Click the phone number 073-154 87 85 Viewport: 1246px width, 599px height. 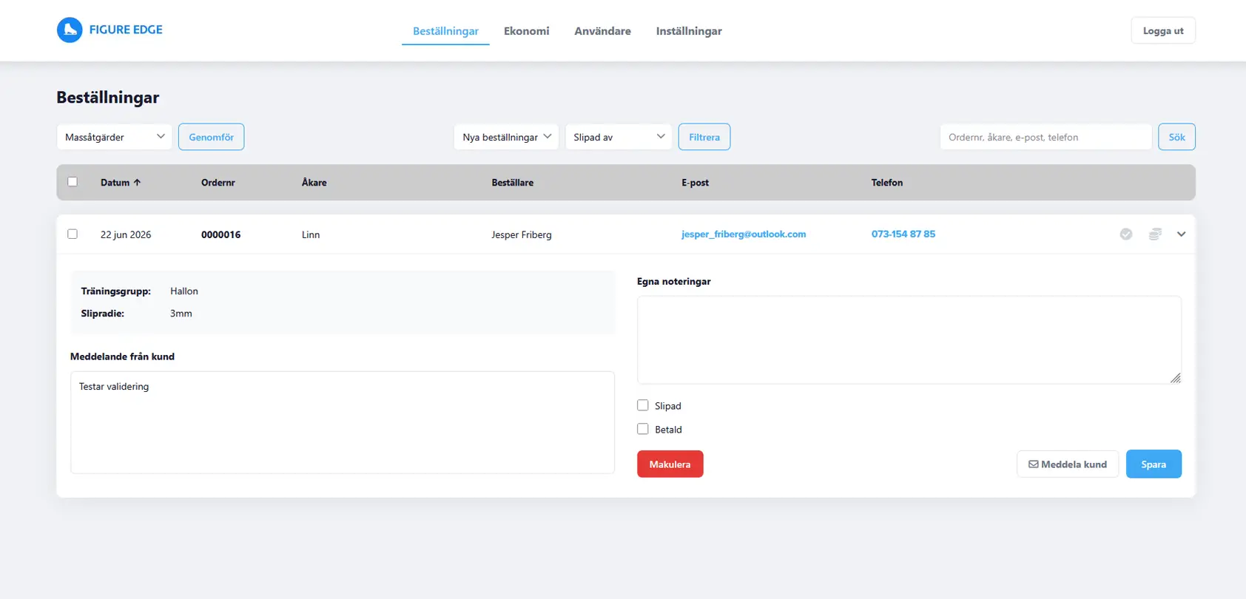coord(903,234)
